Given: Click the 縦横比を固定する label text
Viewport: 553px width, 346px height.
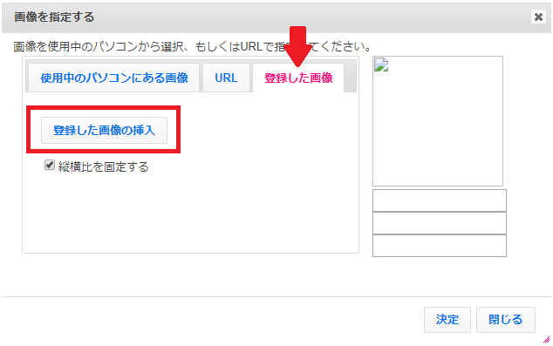Looking at the screenshot, I should tap(103, 166).
